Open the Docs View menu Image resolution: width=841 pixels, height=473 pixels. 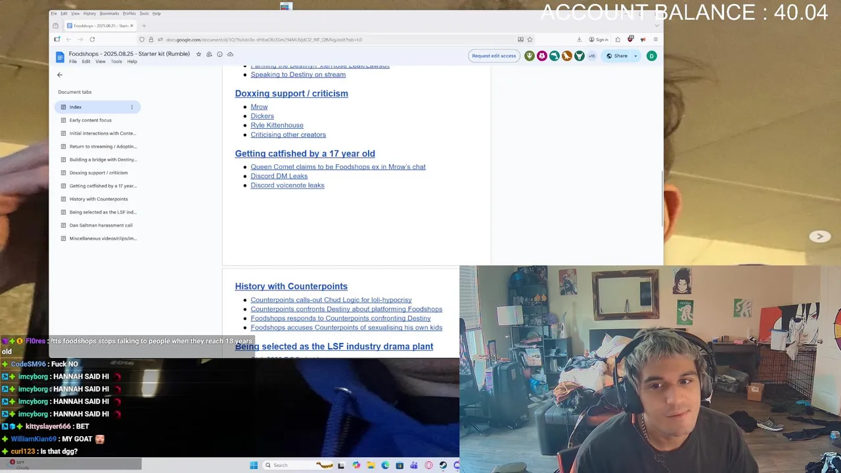pos(101,62)
